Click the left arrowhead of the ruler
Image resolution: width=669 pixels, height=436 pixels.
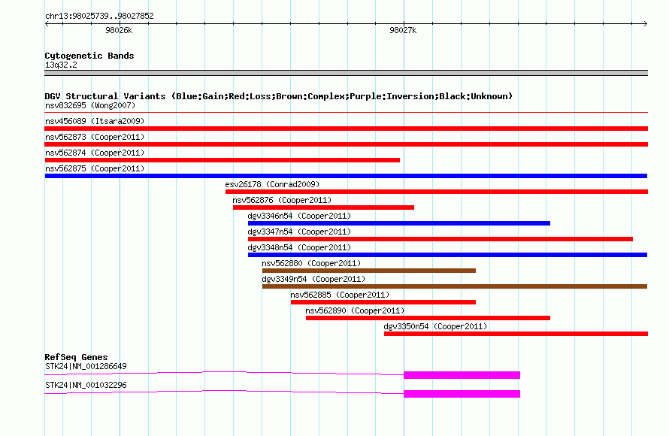click(x=47, y=24)
